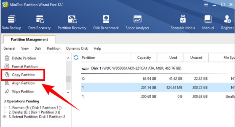Sort by the Capacity column header

point(144,57)
